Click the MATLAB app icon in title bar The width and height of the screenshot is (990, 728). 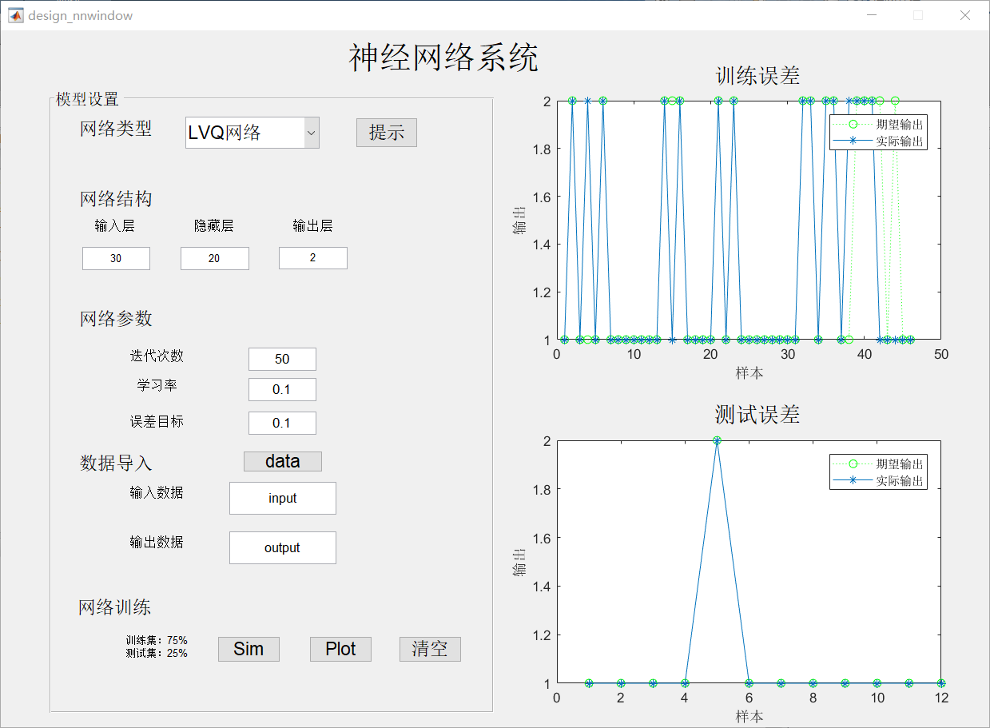(x=14, y=14)
